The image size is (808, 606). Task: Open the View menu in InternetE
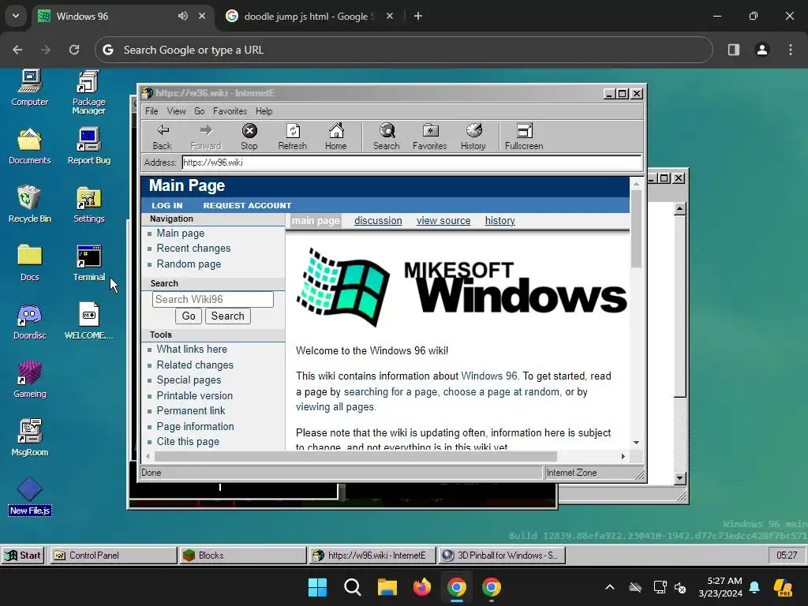tap(176, 111)
